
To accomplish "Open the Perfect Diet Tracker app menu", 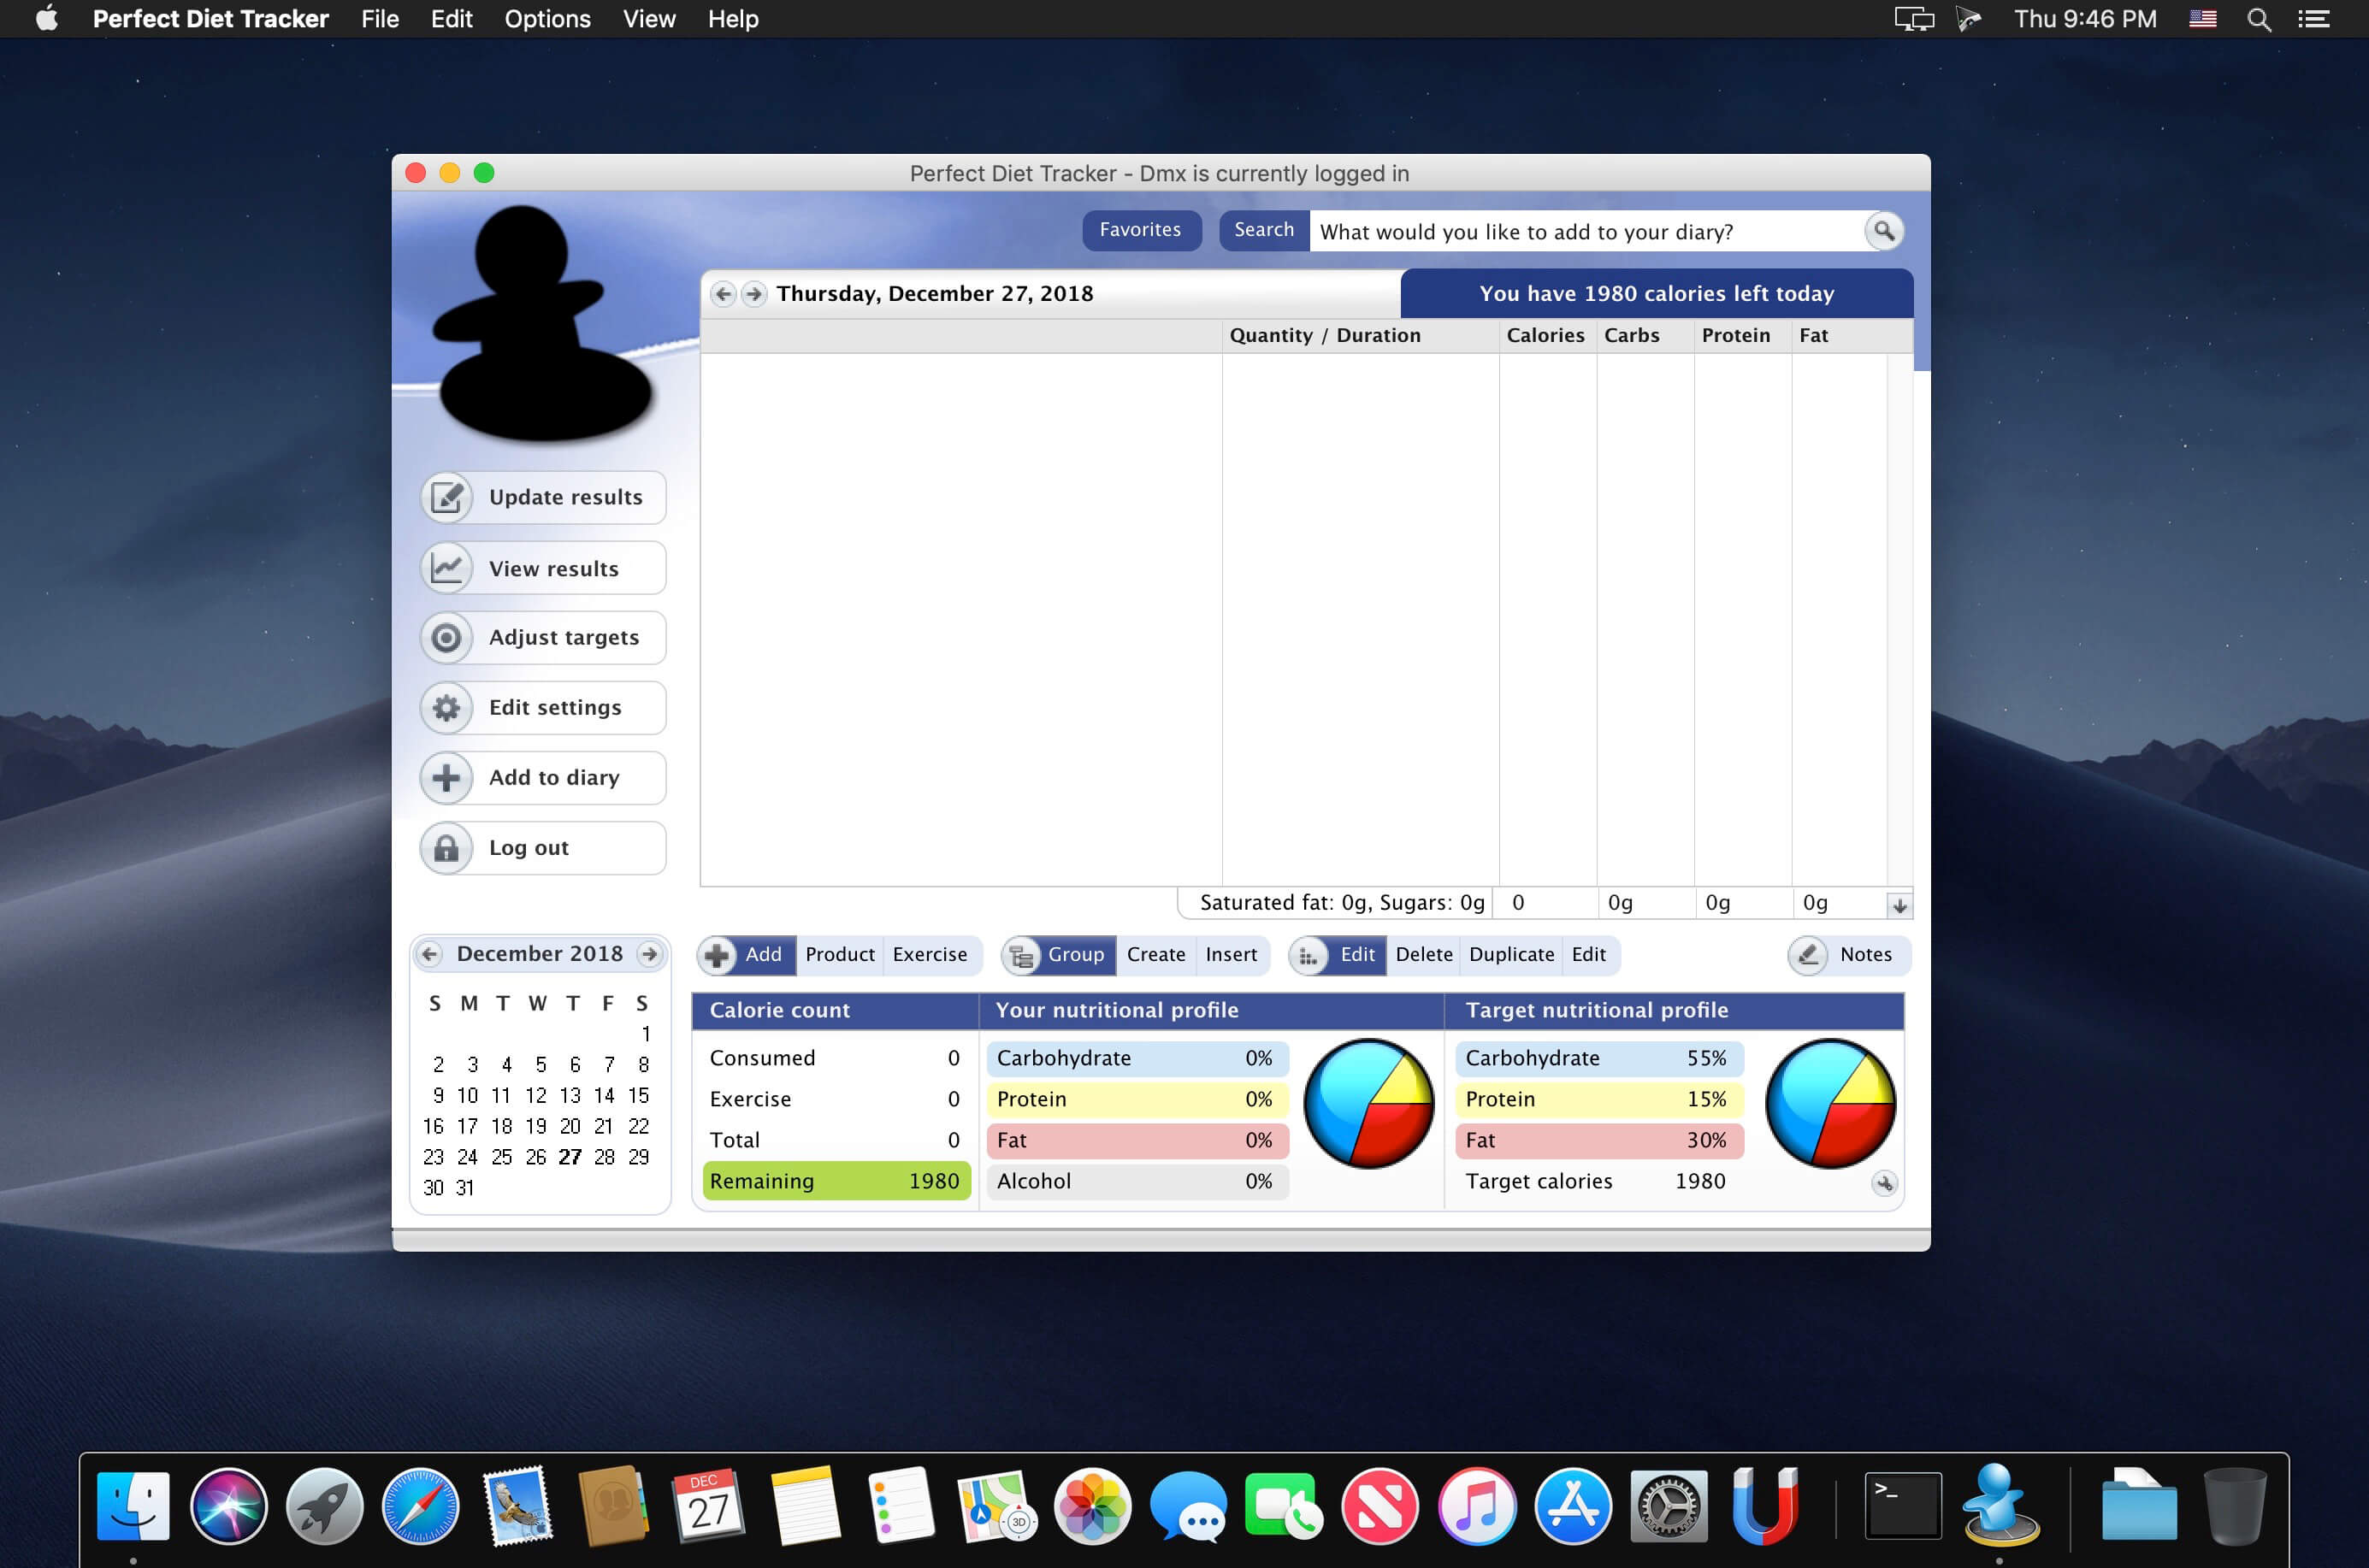I will point(210,19).
